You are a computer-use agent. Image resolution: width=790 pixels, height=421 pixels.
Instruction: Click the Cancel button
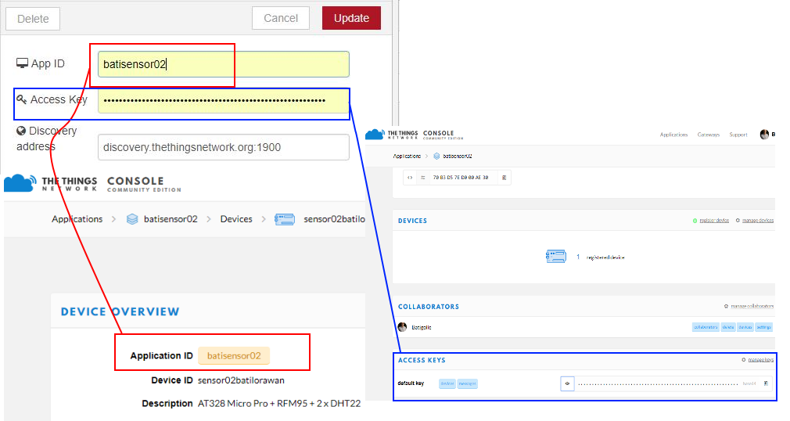coord(281,18)
